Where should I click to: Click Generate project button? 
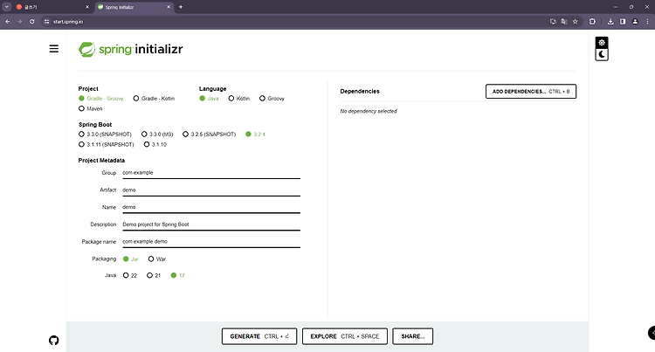(259, 336)
